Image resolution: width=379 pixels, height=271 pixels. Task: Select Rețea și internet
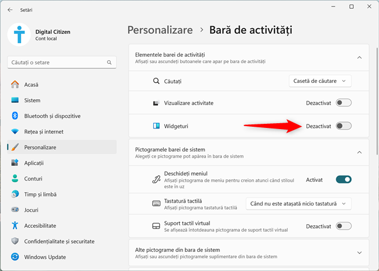click(62, 131)
